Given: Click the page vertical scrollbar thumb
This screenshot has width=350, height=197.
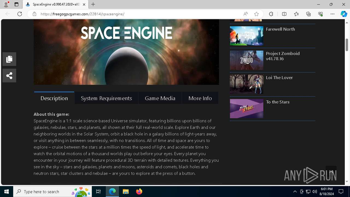Looking at the screenshot, I should point(347,45).
